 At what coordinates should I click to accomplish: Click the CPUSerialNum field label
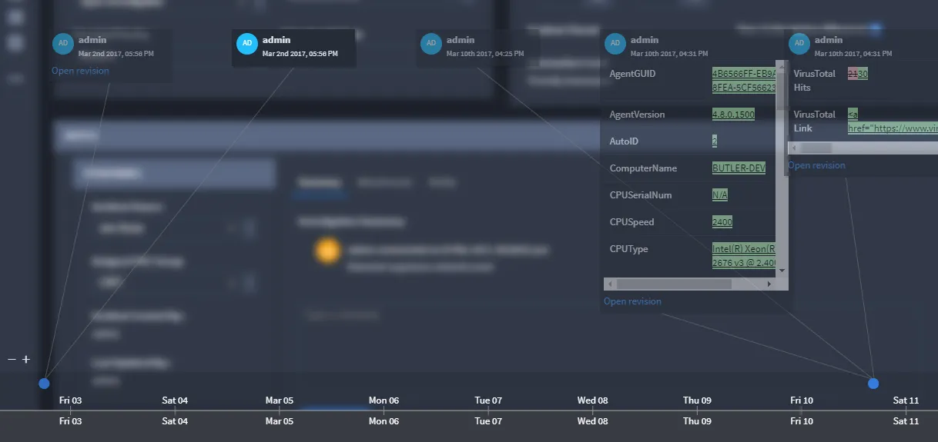point(641,195)
